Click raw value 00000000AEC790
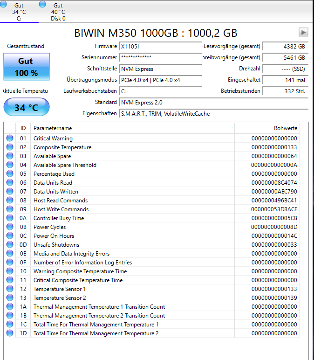The width and height of the screenshot is (314, 360). coord(274,192)
